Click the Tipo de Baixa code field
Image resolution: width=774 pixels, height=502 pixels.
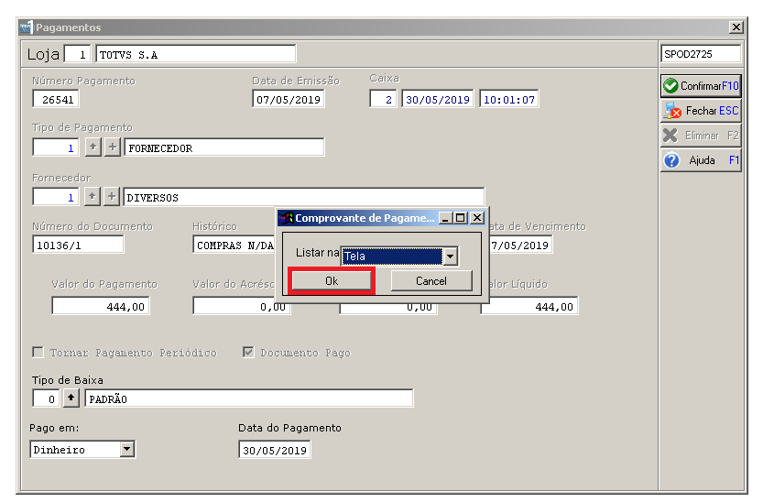coord(46,398)
